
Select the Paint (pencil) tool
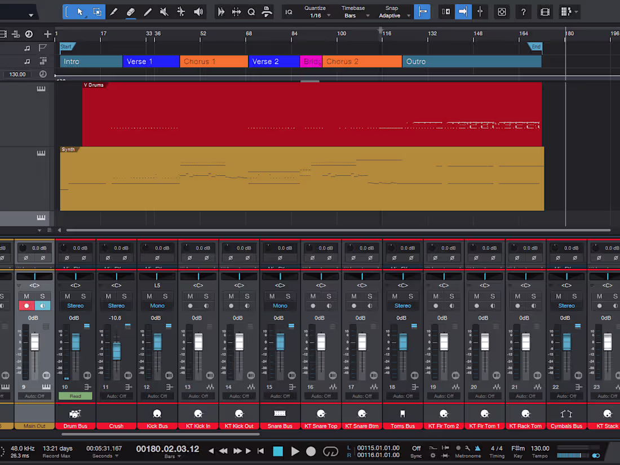(148, 12)
